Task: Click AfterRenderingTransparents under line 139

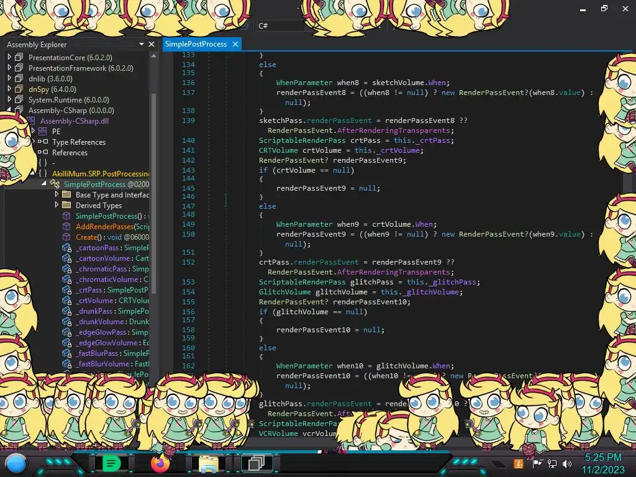Action: click(x=393, y=130)
